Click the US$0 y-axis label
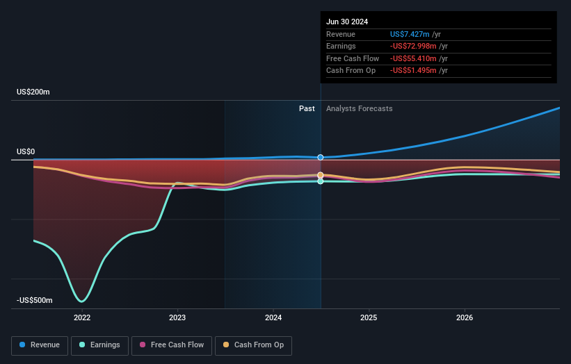 coord(26,151)
